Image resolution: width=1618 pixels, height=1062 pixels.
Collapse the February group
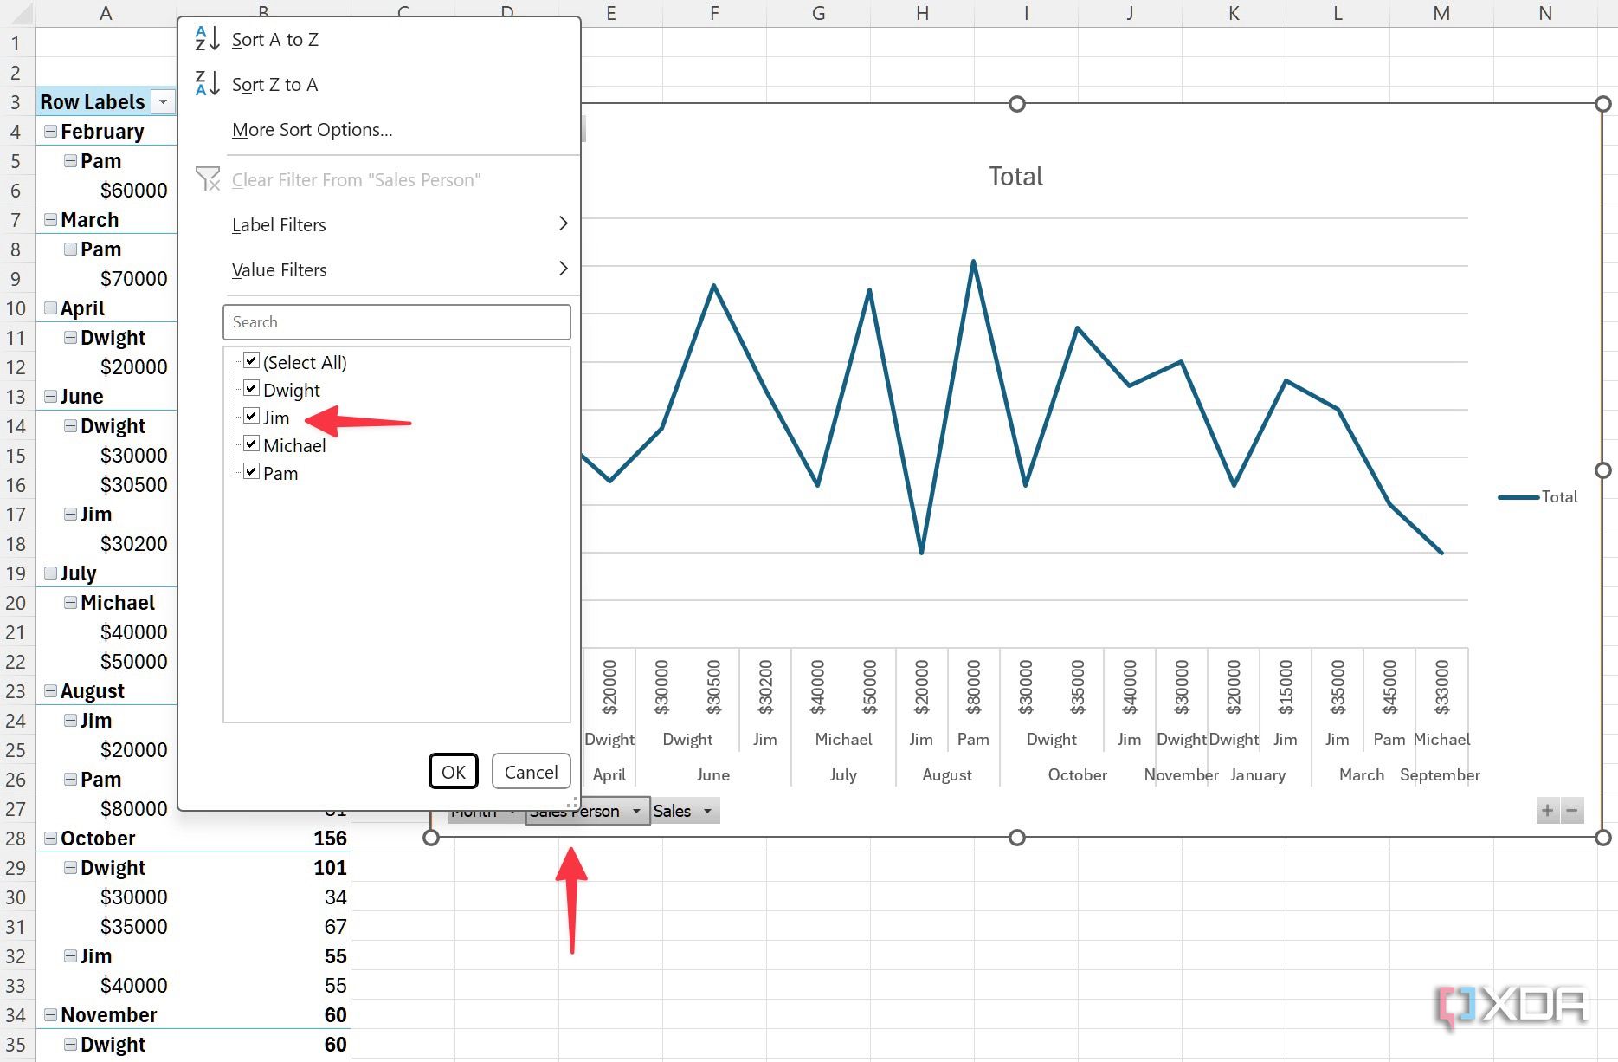pyautogui.click(x=50, y=131)
